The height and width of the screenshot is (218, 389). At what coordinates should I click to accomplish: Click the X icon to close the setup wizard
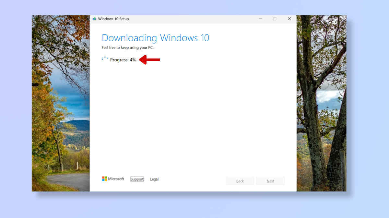(289, 19)
